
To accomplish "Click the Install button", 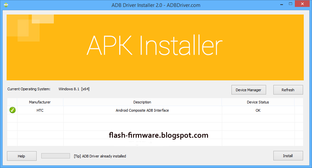I will [x=288, y=156].
